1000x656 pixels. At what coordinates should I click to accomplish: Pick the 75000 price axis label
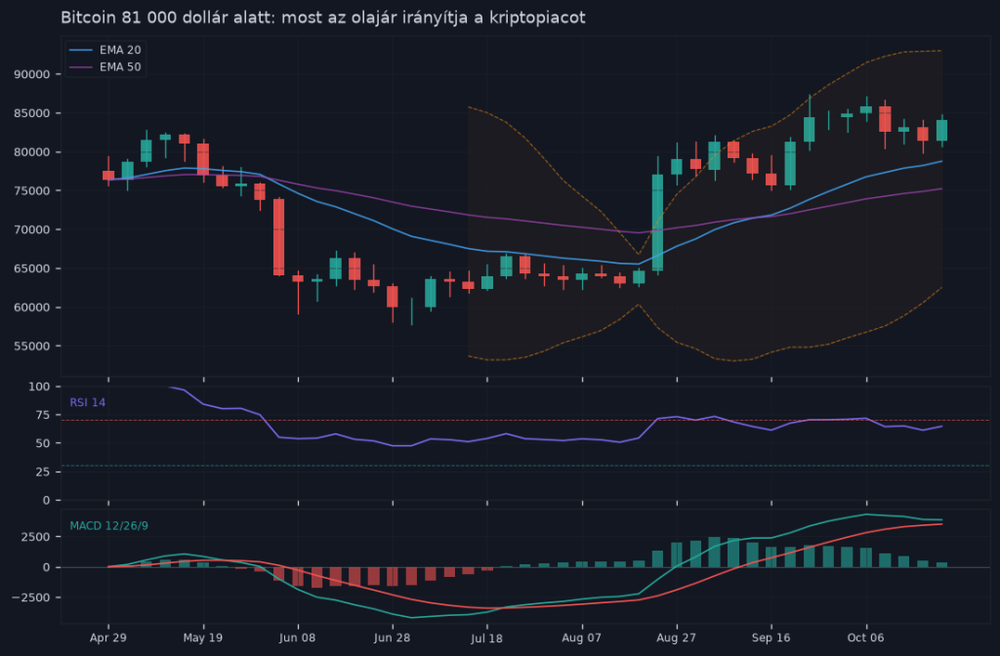tap(32, 191)
